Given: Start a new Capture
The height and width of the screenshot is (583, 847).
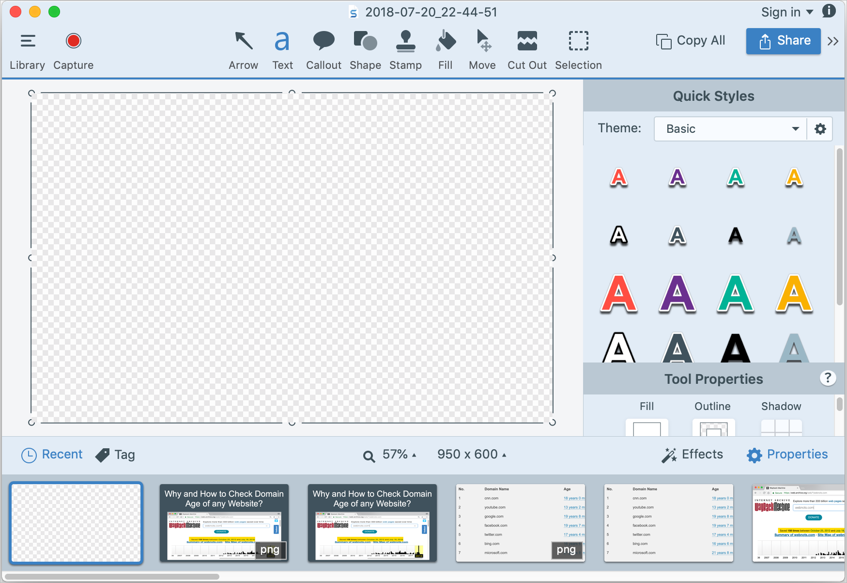Looking at the screenshot, I should click(x=73, y=48).
